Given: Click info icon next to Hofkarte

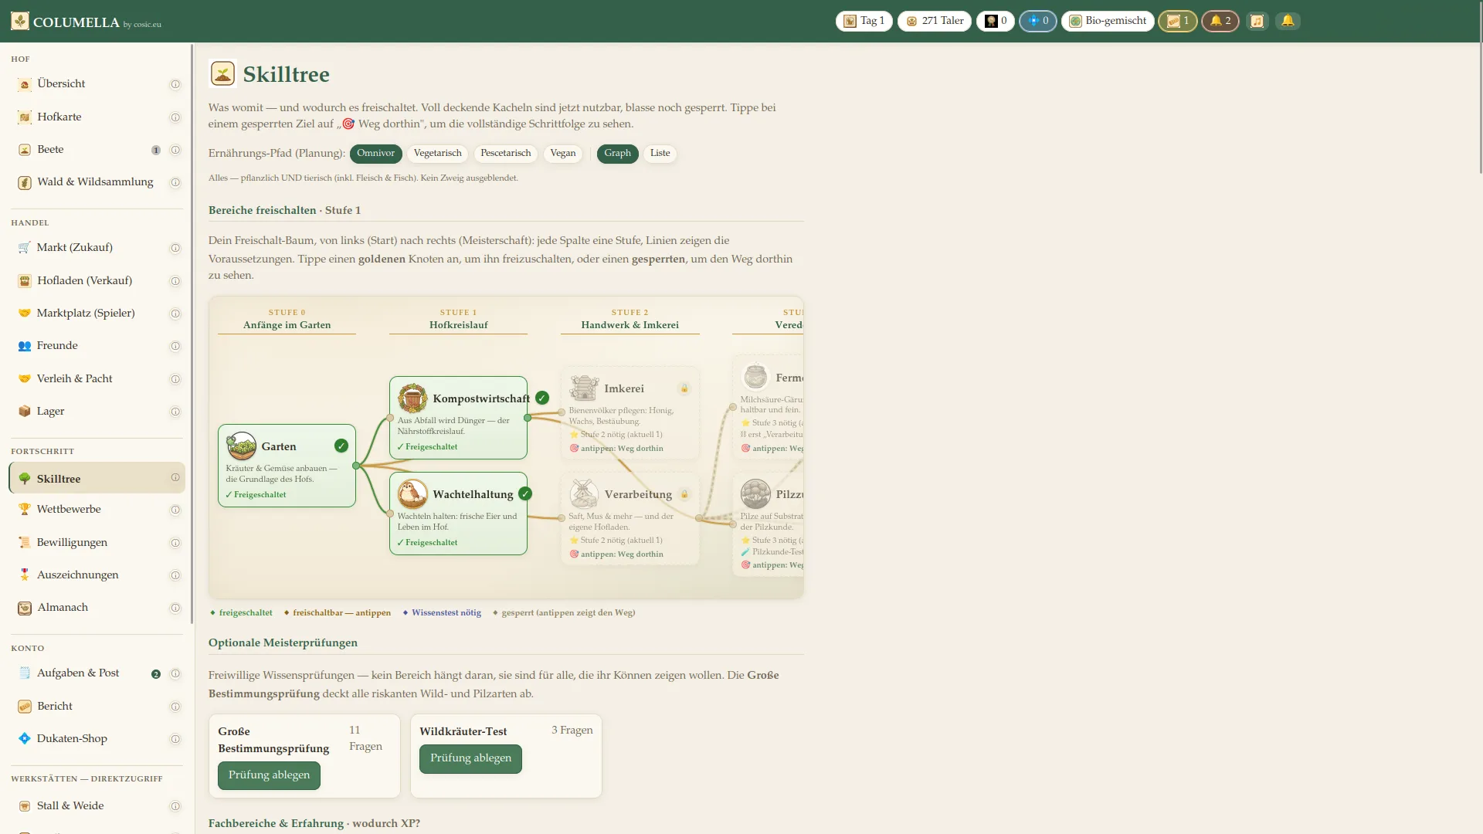Looking at the screenshot, I should pyautogui.click(x=175, y=117).
